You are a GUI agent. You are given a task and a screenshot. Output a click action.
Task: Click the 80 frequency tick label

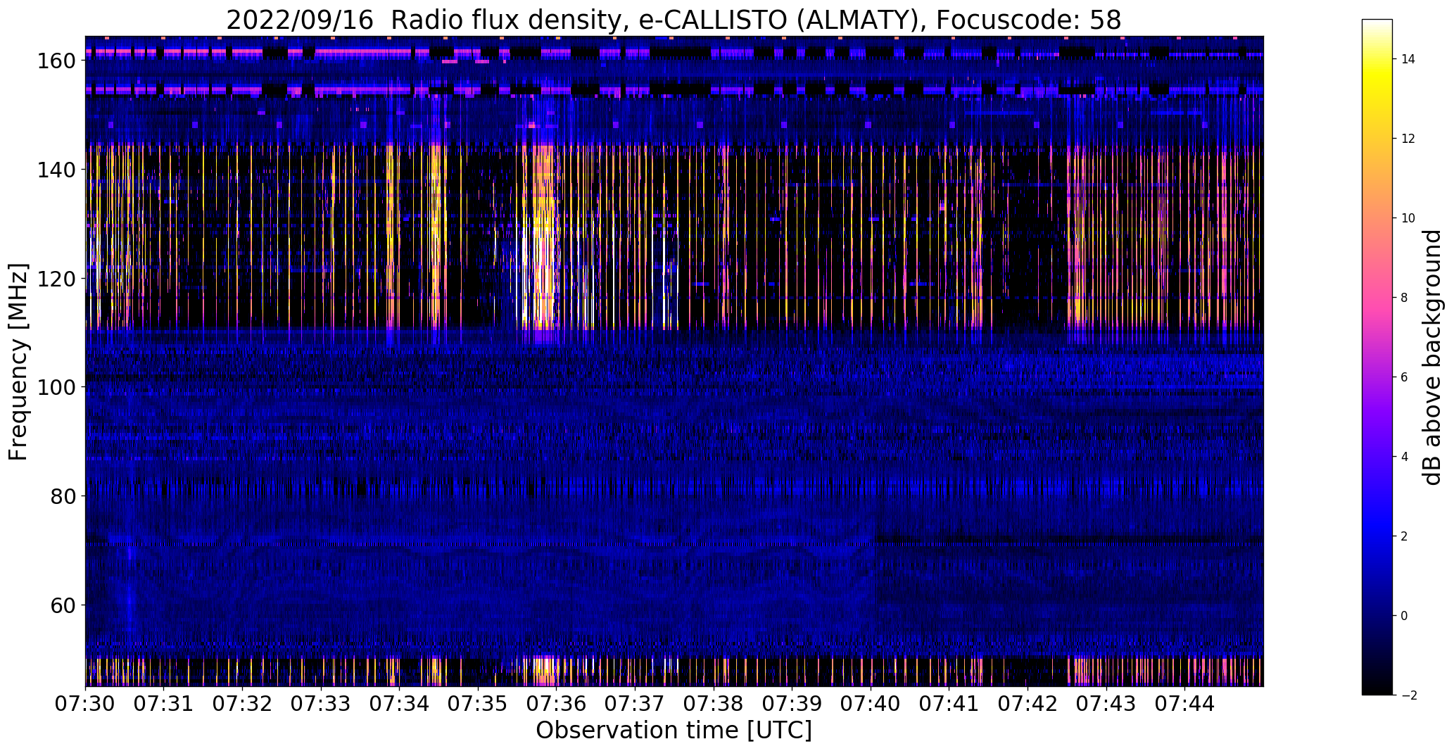(x=64, y=496)
